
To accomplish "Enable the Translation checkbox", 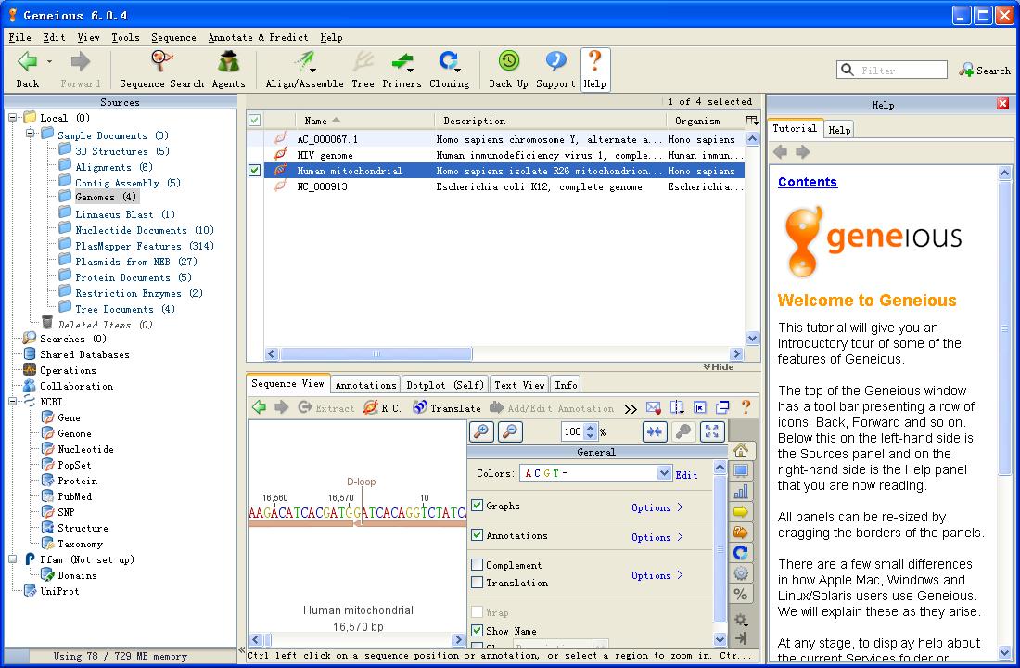I will pyautogui.click(x=477, y=582).
